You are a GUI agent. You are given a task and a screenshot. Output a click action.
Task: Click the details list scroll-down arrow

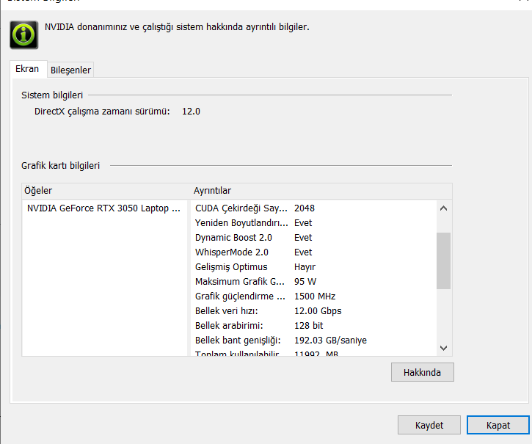(x=443, y=348)
